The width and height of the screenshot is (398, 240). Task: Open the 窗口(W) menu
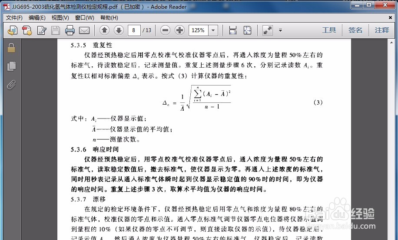(x=85, y=18)
